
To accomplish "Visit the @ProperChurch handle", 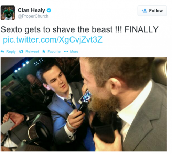I will tap(33, 16).
